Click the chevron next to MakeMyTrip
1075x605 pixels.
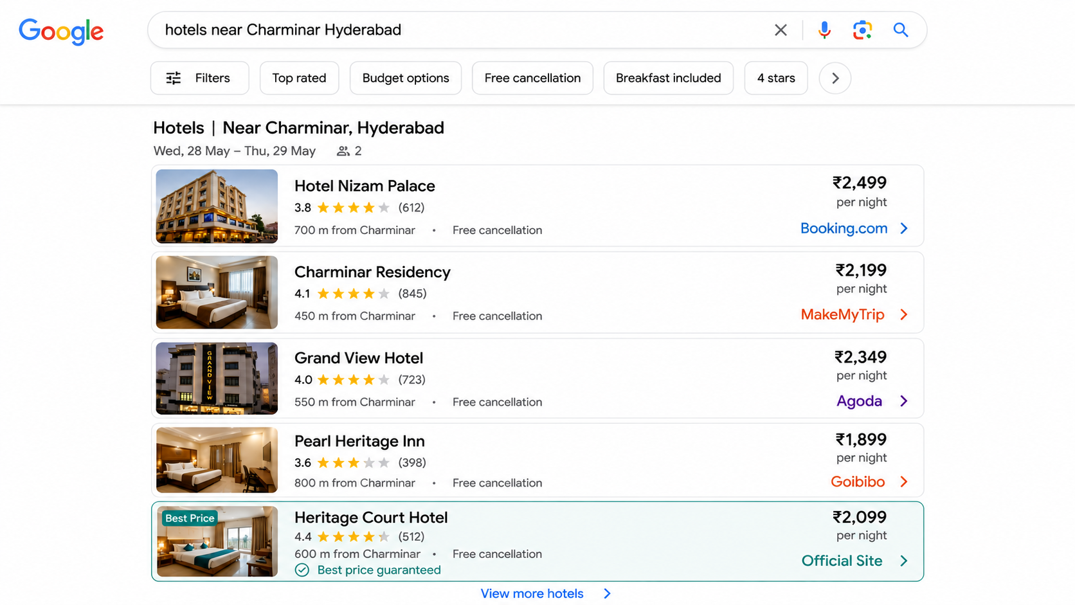(904, 314)
